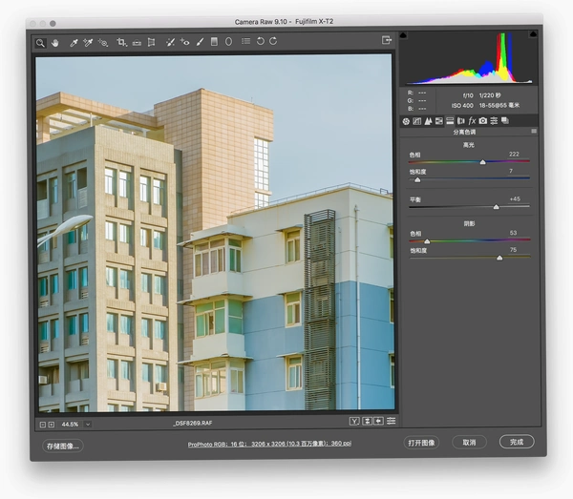Select the White Balance eyedropper tool

pos(74,43)
